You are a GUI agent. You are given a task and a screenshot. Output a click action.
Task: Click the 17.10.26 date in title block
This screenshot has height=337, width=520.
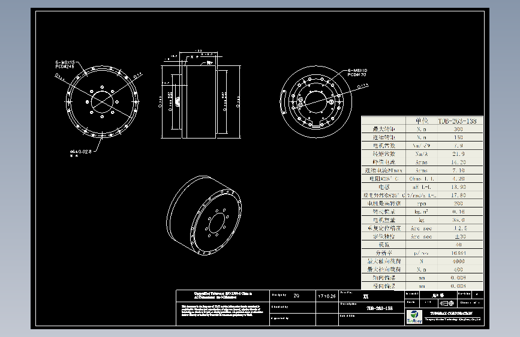coord(327,296)
